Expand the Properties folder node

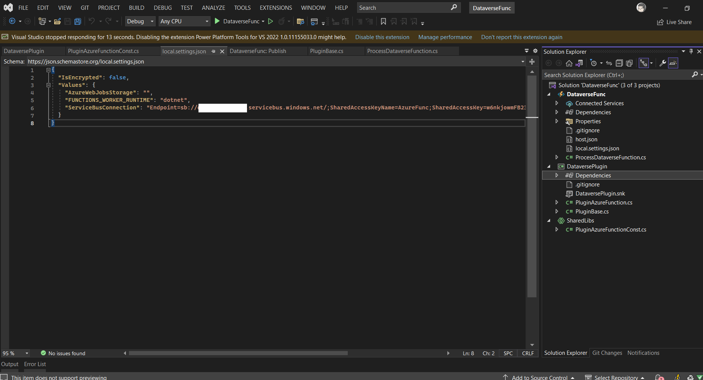tap(557, 121)
